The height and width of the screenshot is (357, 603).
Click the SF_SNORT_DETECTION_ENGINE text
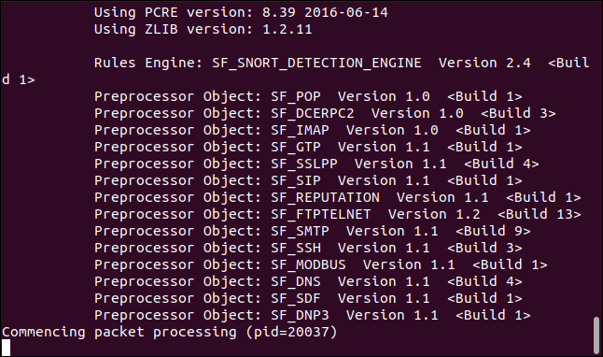click(316, 63)
